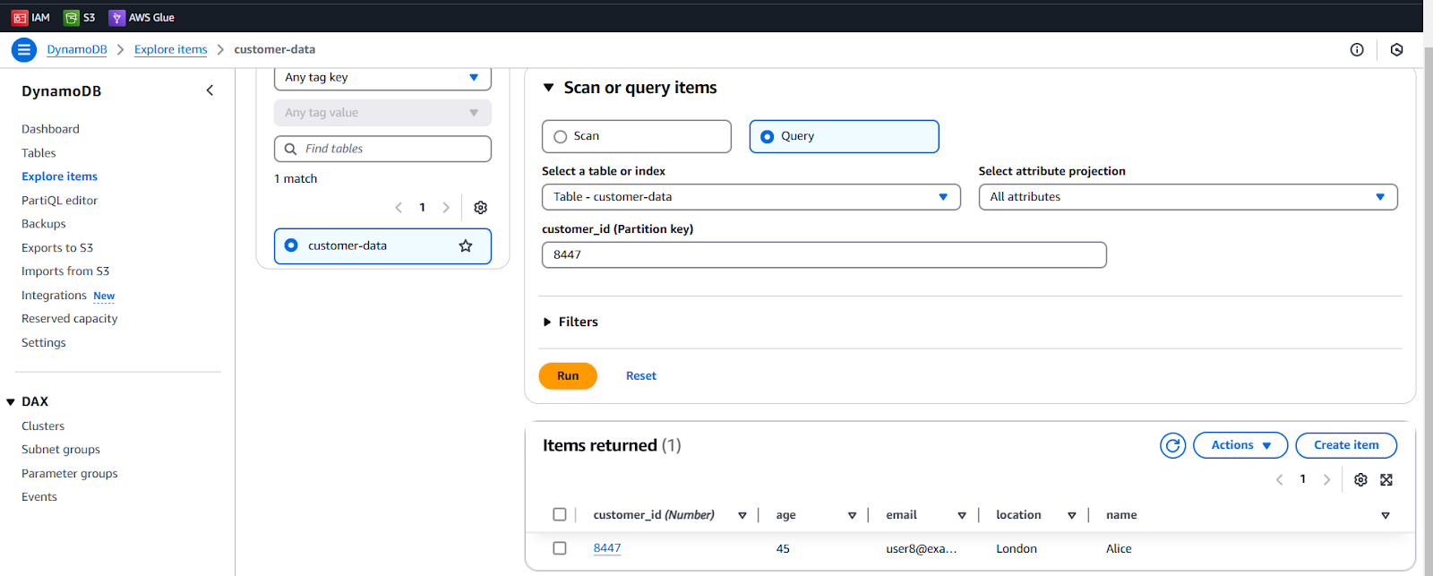Open Explore items in the sidebar
Image resolution: width=1433 pixels, height=576 pixels.
click(59, 176)
